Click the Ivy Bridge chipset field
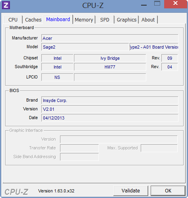 point(110,58)
